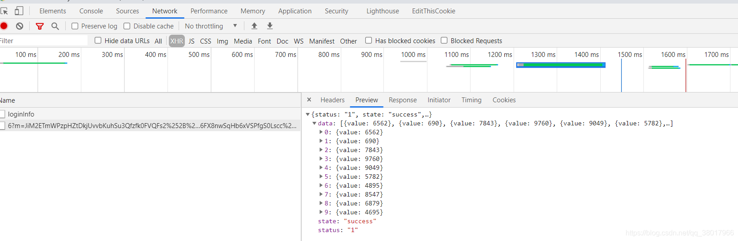Filter requests by Font type
Image resolution: width=738 pixels, height=241 pixels.
coord(264,41)
